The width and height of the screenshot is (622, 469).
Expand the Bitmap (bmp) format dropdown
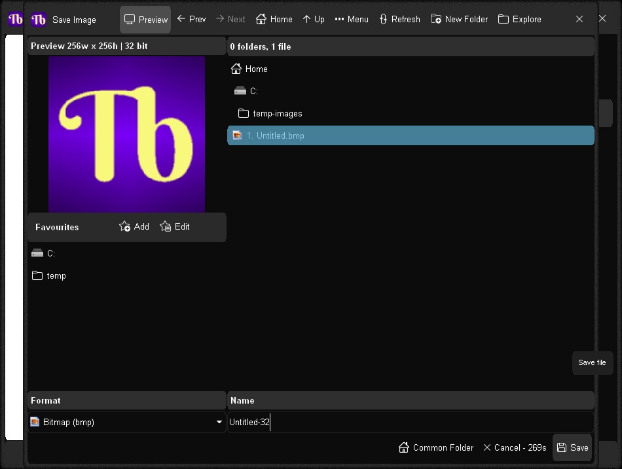(x=127, y=422)
